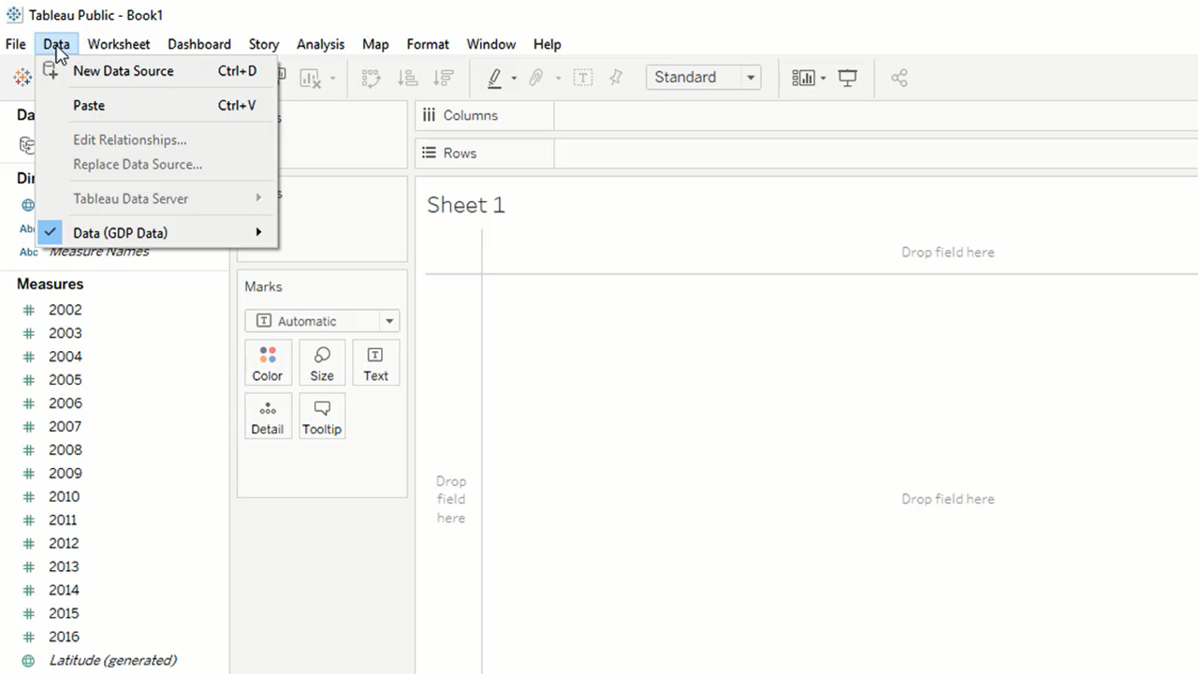The width and height of the screenshot is (1198, 674).
Task: Enter Presentation Mode via monitor icon
Action: [848, 79]
